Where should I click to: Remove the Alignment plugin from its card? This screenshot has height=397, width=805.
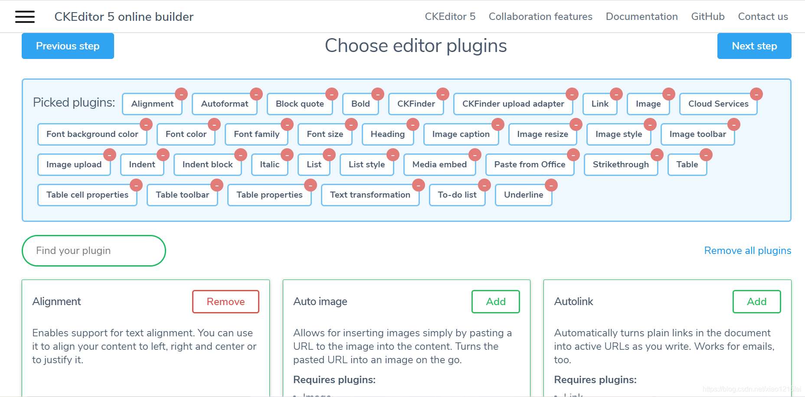(x=226, y=302)
